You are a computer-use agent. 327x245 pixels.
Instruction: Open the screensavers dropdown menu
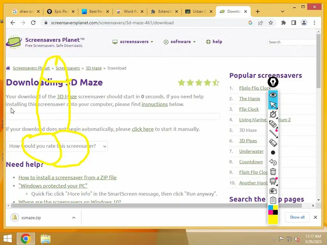(133, 42)
